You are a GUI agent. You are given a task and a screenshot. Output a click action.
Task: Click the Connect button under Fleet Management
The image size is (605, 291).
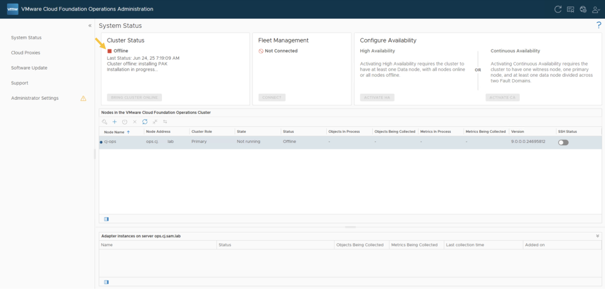272,97
